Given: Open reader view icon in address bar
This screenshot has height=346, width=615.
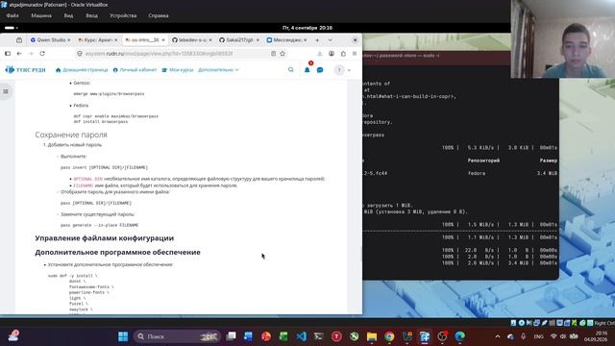Looking at the screenshot, I should click(x=273, y=54).
